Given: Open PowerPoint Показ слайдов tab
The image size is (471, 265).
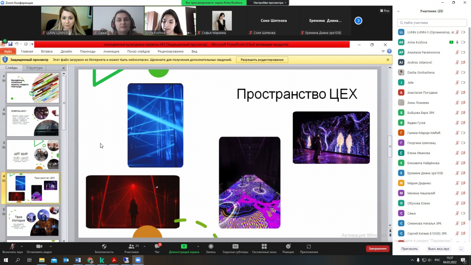Looking at the screenshot, I should coord(139,51).
